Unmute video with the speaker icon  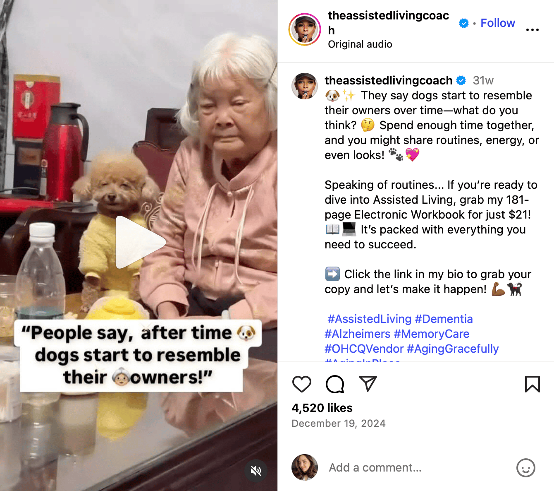256,471
